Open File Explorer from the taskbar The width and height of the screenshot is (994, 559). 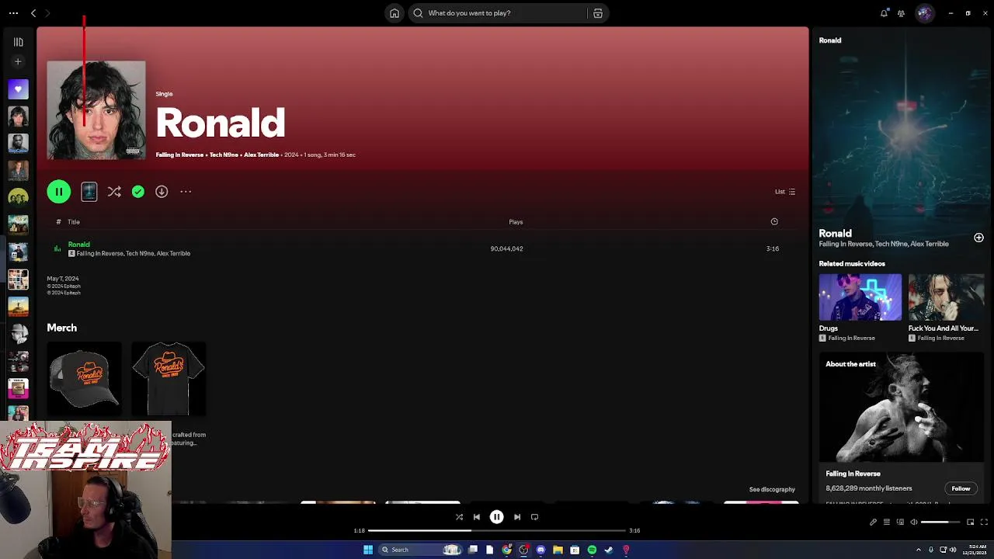[558, 550]
